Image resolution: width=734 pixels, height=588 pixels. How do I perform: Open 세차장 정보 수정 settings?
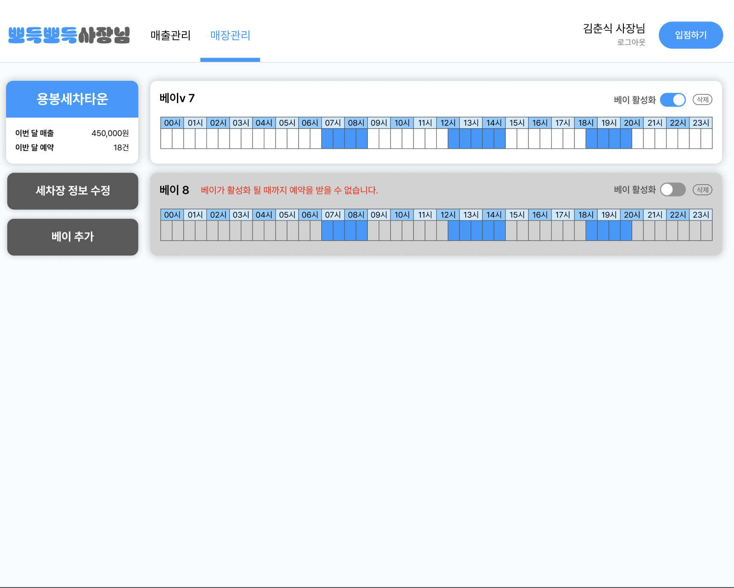72,191
